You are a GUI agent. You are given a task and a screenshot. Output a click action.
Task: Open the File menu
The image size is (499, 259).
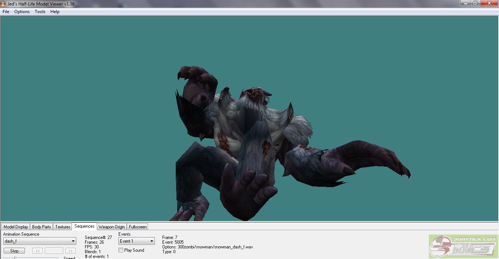pyautogui.click(x=6, y=12)
